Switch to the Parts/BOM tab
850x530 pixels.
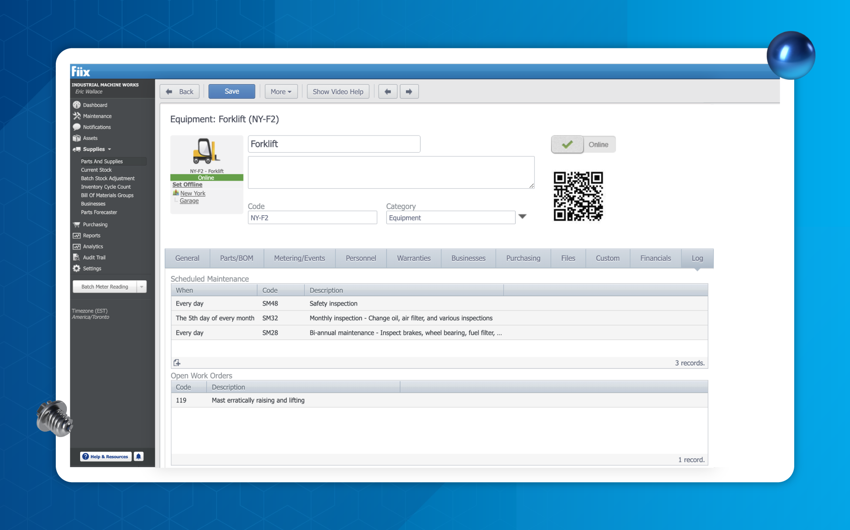pos(236,258)
